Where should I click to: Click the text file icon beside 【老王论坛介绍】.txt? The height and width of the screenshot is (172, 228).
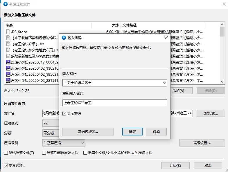coord(8,44)
